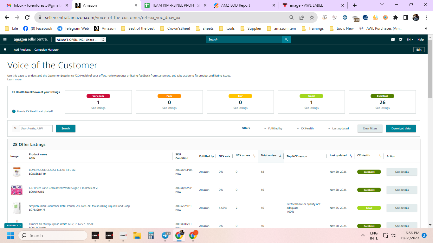See details for simplehuman Cucumber Refill Pouch
Screen dimensions: 433x243
point(402,208)
